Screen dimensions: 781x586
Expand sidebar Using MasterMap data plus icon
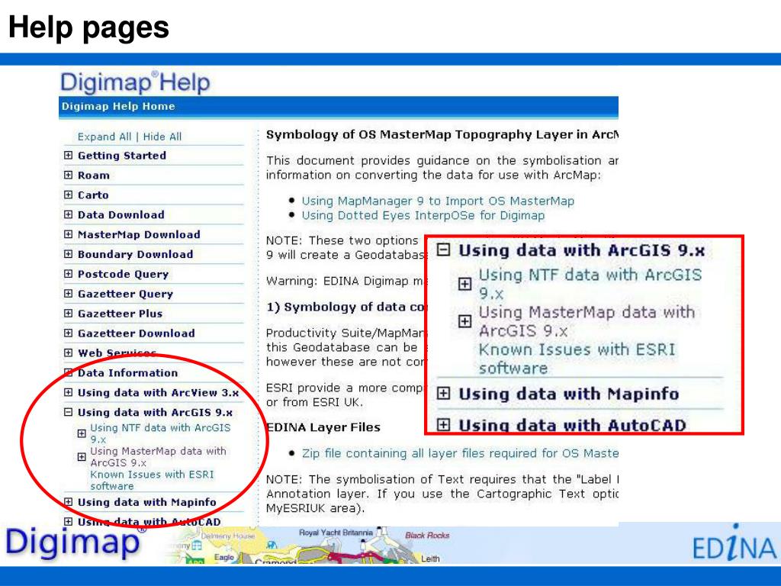(82, 457)
